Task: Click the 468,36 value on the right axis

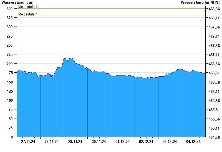Action: coord(214,9)
